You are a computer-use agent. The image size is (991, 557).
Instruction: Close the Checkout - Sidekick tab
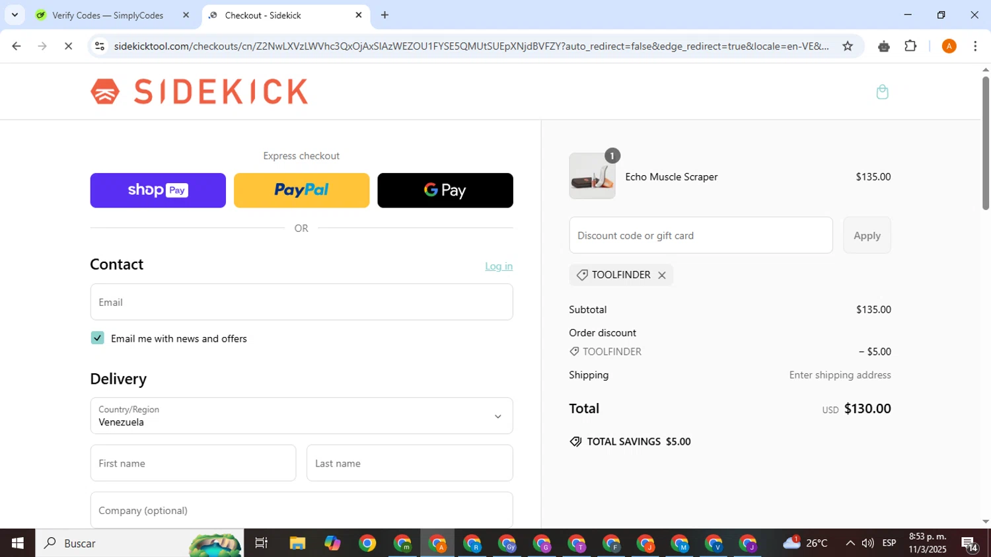coord(359,15)
